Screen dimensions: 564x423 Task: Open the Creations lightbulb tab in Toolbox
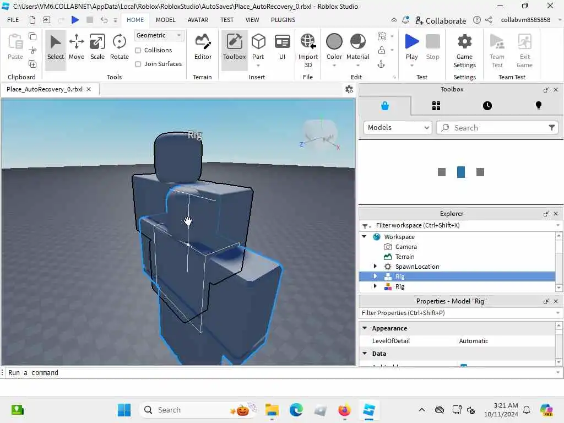[x=538, y=106]
